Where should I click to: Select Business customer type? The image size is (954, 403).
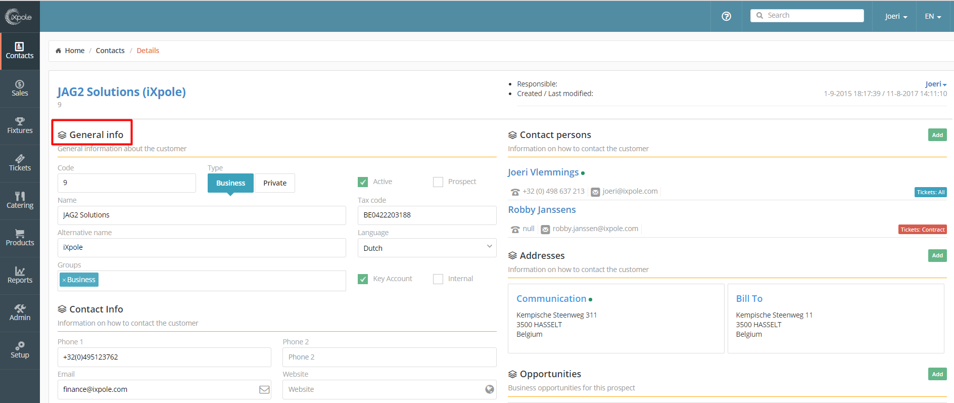(x=230, y=183)
